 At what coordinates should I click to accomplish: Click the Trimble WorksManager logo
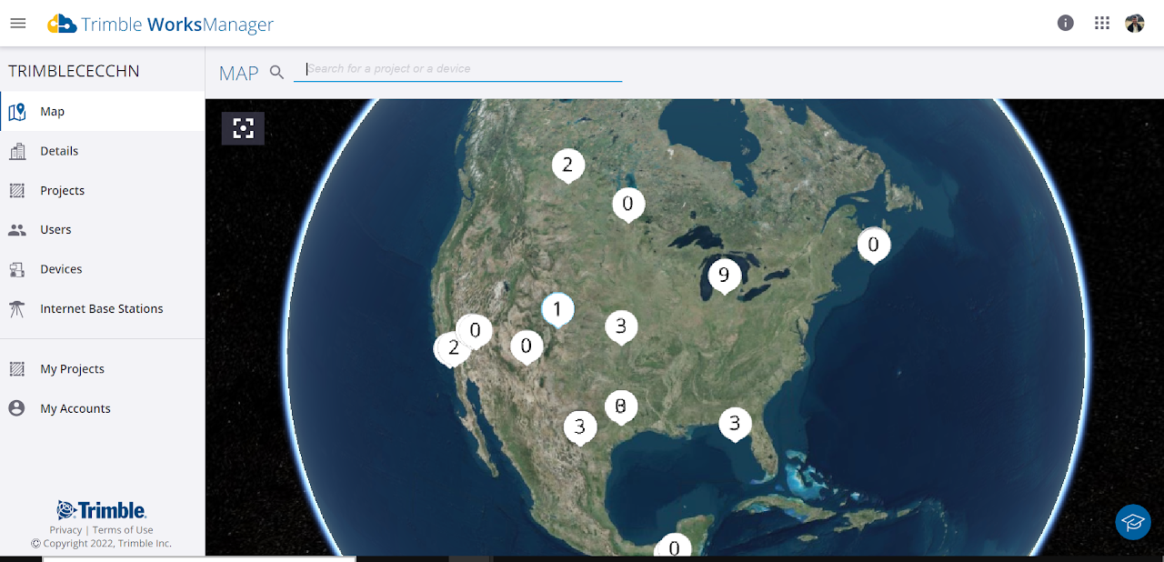[161, 25]
